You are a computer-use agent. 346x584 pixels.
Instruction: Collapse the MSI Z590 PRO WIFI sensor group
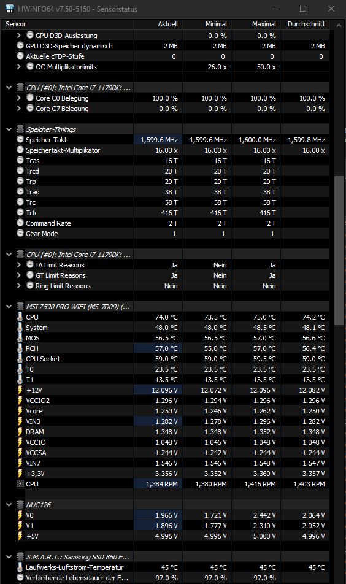click(x=9, y=307)
